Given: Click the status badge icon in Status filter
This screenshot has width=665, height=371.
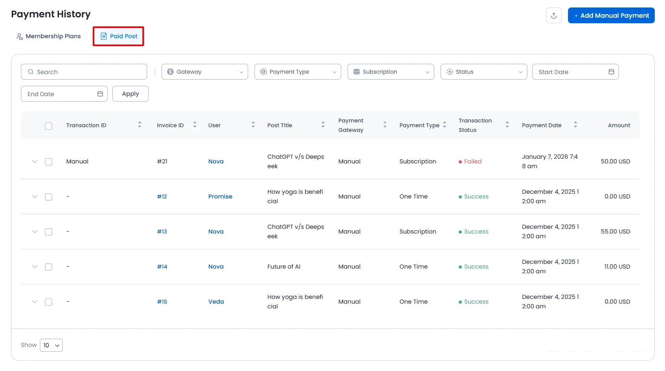Looking at the screenshot, I should pyautogui.click(x=449, y=72).
